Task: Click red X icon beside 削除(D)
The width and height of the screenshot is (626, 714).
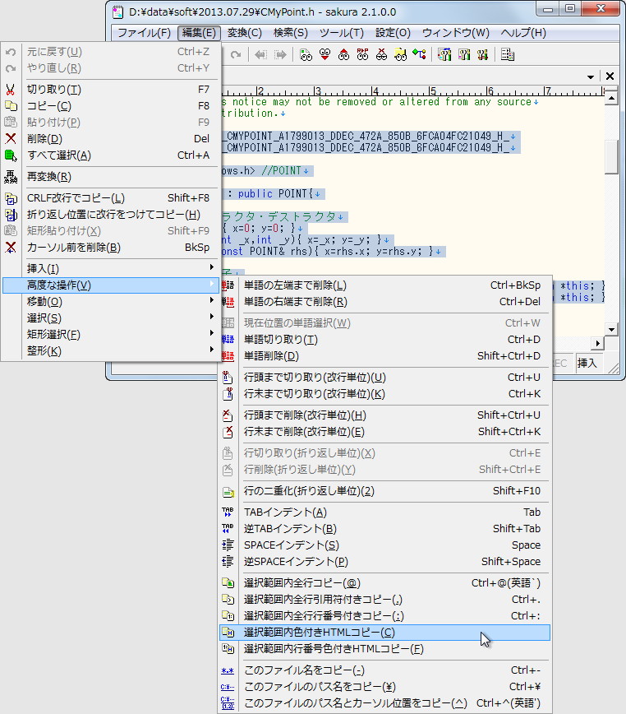Action: (11, 138)
